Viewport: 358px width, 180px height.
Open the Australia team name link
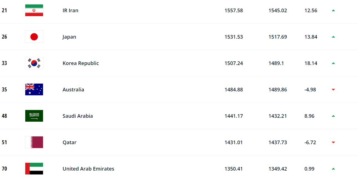pos(73,89)
